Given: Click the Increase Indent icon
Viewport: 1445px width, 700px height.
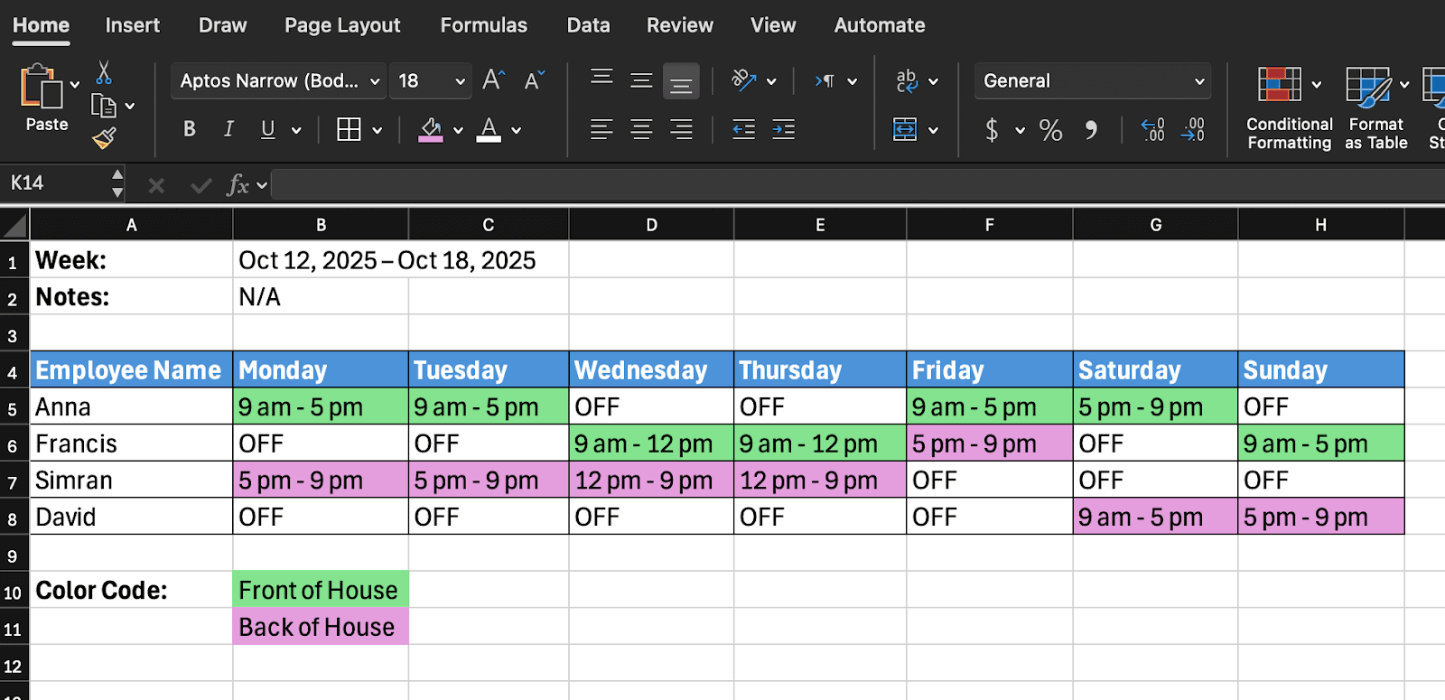Looking at the screenshot, I should click(784, 130).
